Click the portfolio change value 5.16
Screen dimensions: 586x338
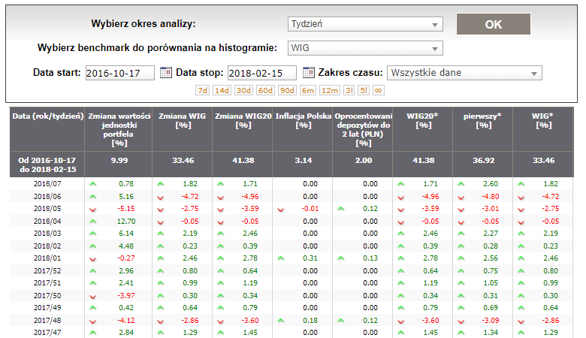pyautogui.click(x=126, y=197)
